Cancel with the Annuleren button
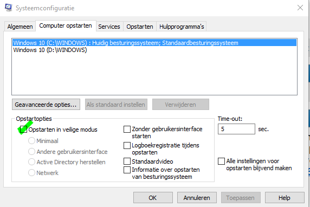The height and width of the screenshot is (207, 310). point(197,197)
